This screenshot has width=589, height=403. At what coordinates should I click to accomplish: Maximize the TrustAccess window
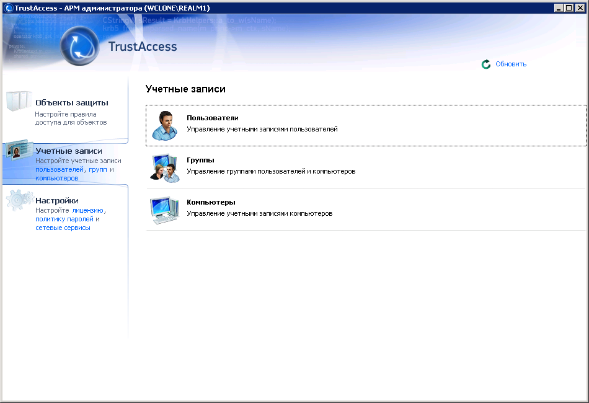point(569,8)
